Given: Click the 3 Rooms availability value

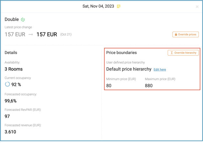Looking at the screenshot, I should (14, 69).
